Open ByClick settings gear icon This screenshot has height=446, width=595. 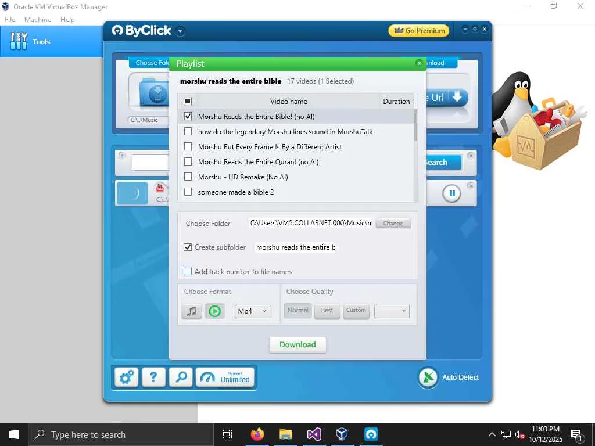(126, 377)
